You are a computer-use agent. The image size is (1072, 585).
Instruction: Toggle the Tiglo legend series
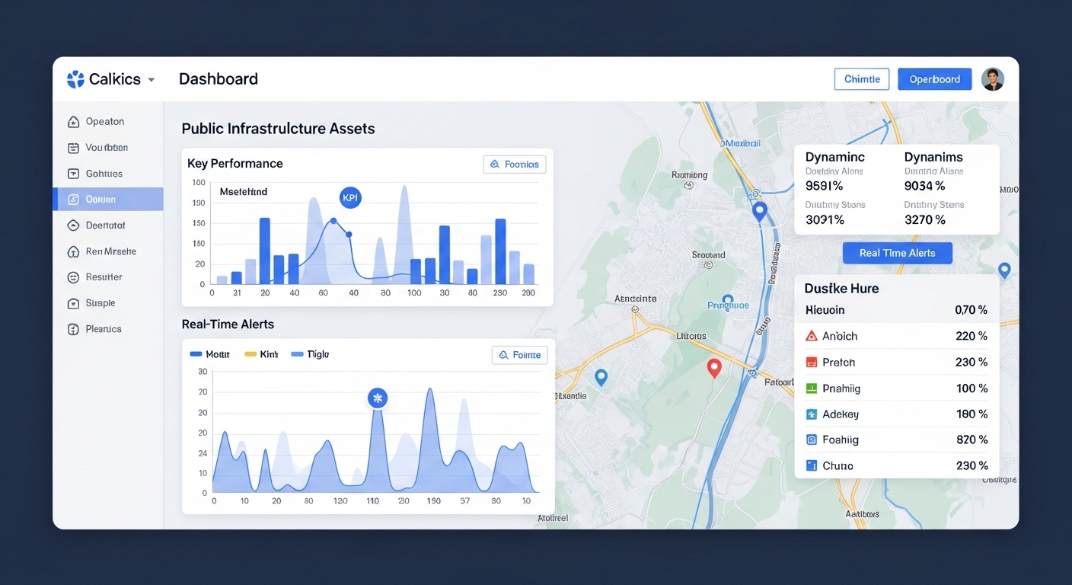310,354
